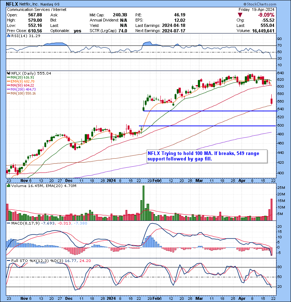Click the Last Earnings date 2024-04-18
Viewport: 291px width, 302px height.
[x=174, y=25]
